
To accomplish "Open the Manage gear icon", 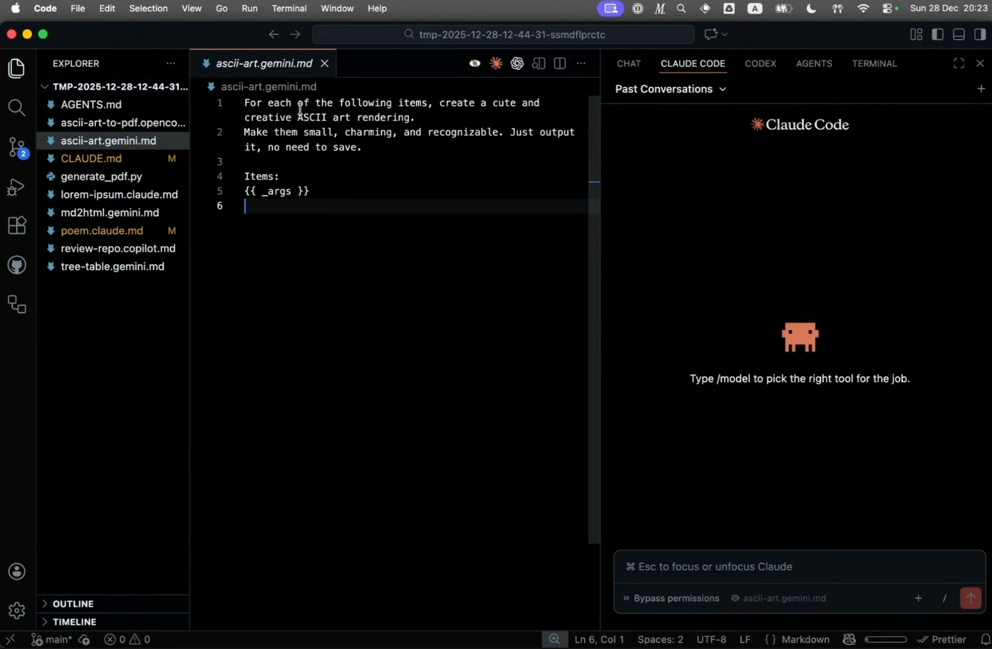I will [17, 611].
